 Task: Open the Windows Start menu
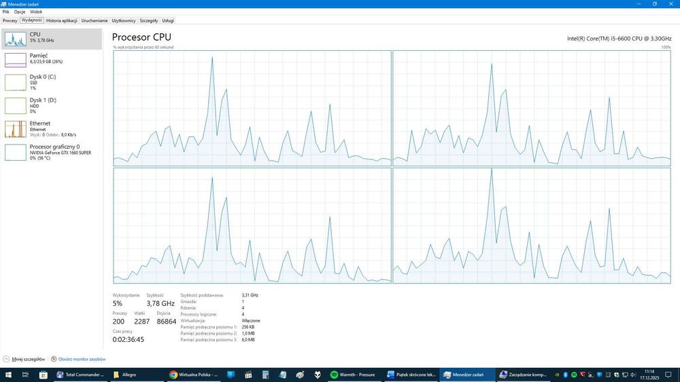coord(8,375)
